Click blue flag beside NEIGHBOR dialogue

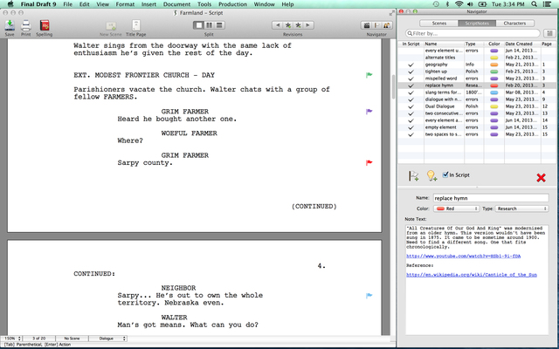(369, 296)
